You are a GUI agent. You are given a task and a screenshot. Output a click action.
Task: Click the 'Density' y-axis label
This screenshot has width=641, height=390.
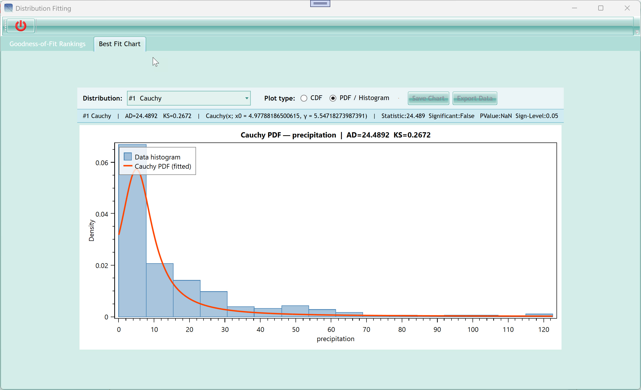(x=91, y=230)
